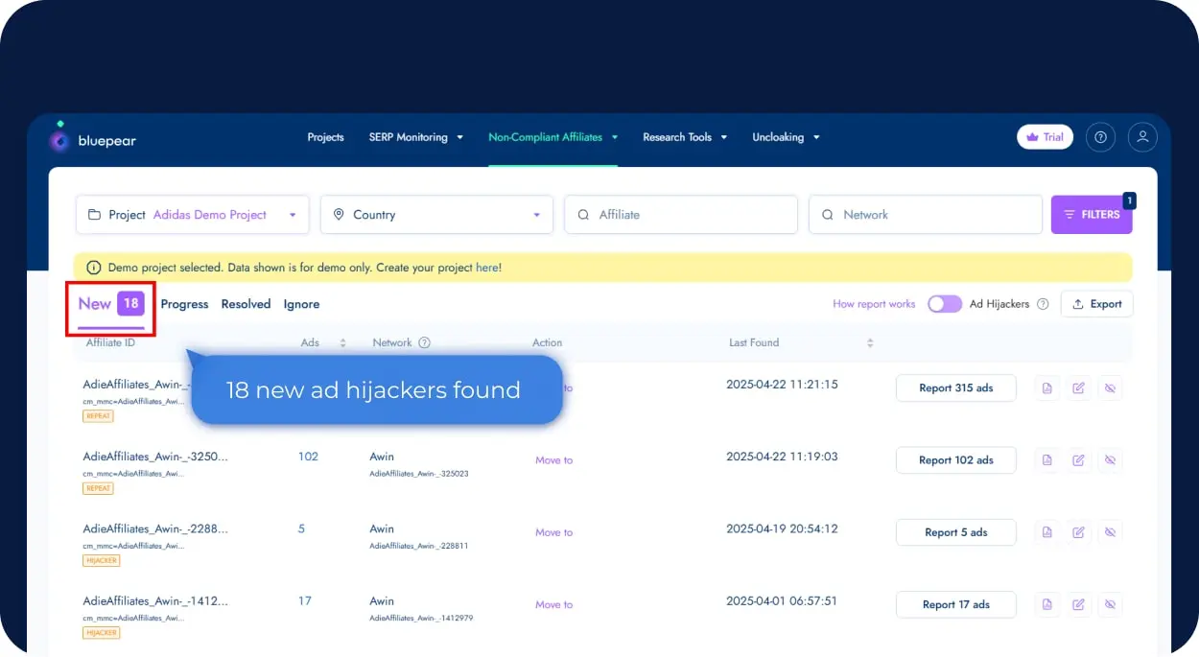
Task: Expand the Country dropdown
Action: tap(436, 215)
